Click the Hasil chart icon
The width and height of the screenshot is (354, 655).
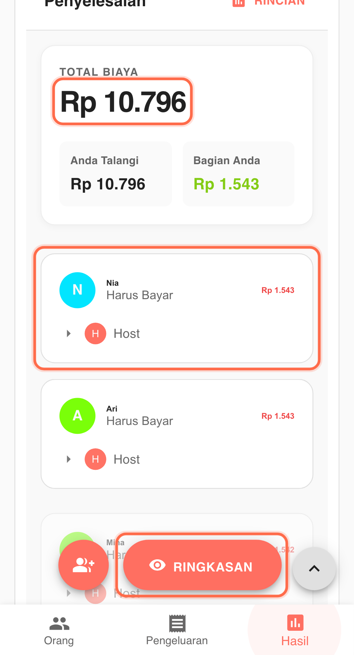pyautogui.click(x=295, y=623)
